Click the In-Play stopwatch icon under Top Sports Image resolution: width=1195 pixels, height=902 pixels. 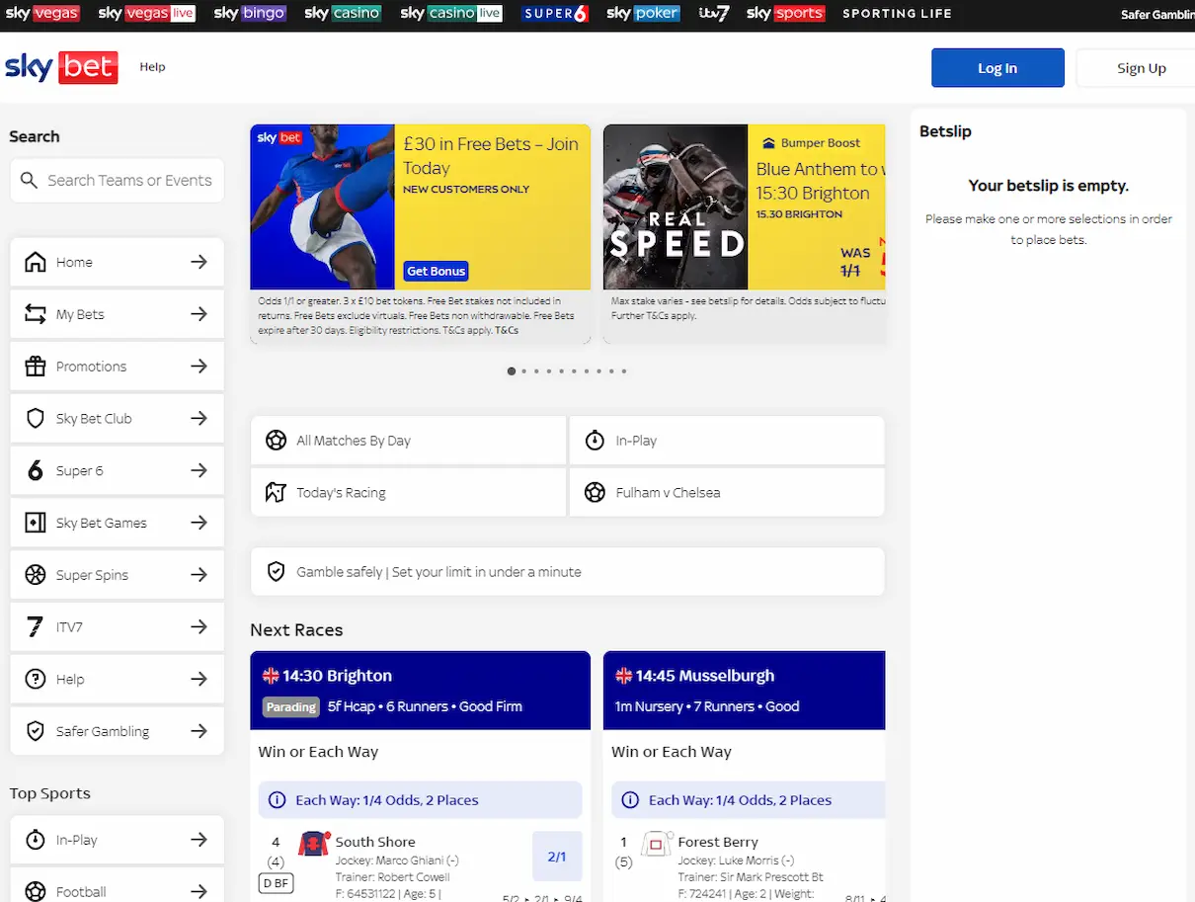pos(36,840)
